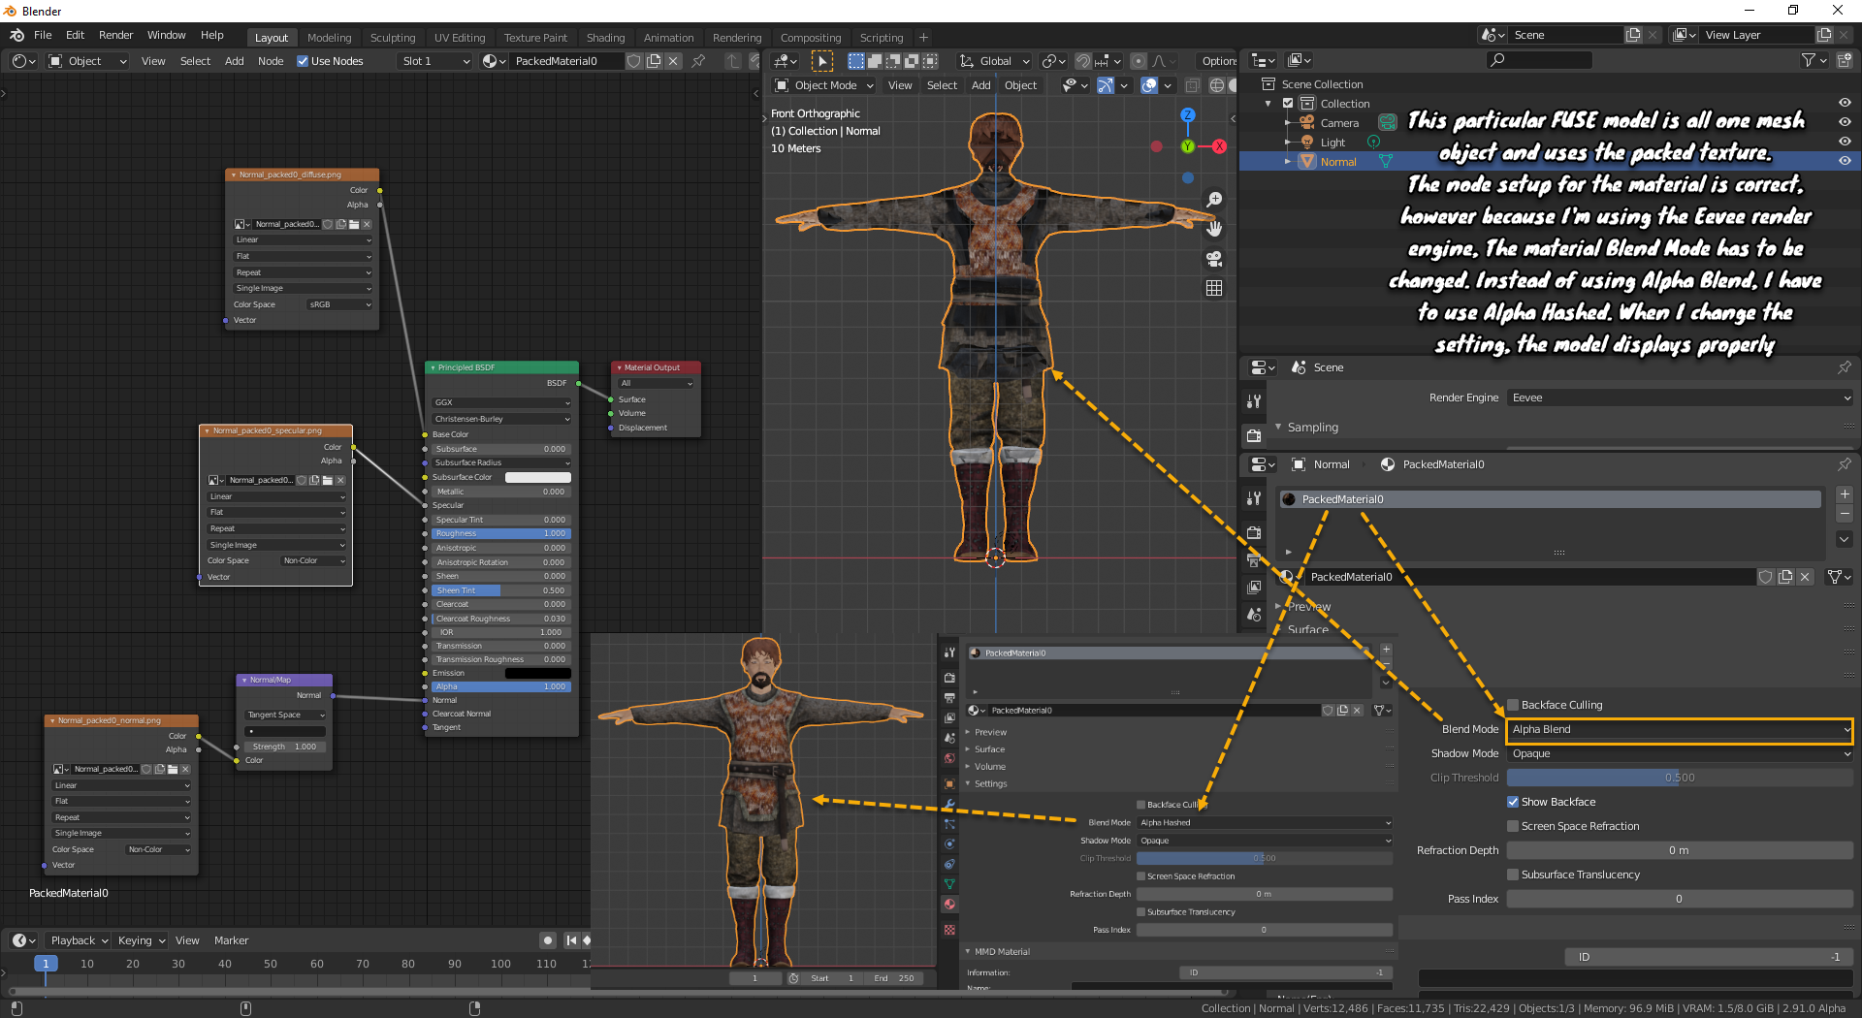Screen dimensions: 1862x1018
Task: Open the Blend Mode dropdown
Action: pyautogui.click(x=1679, y=729)
